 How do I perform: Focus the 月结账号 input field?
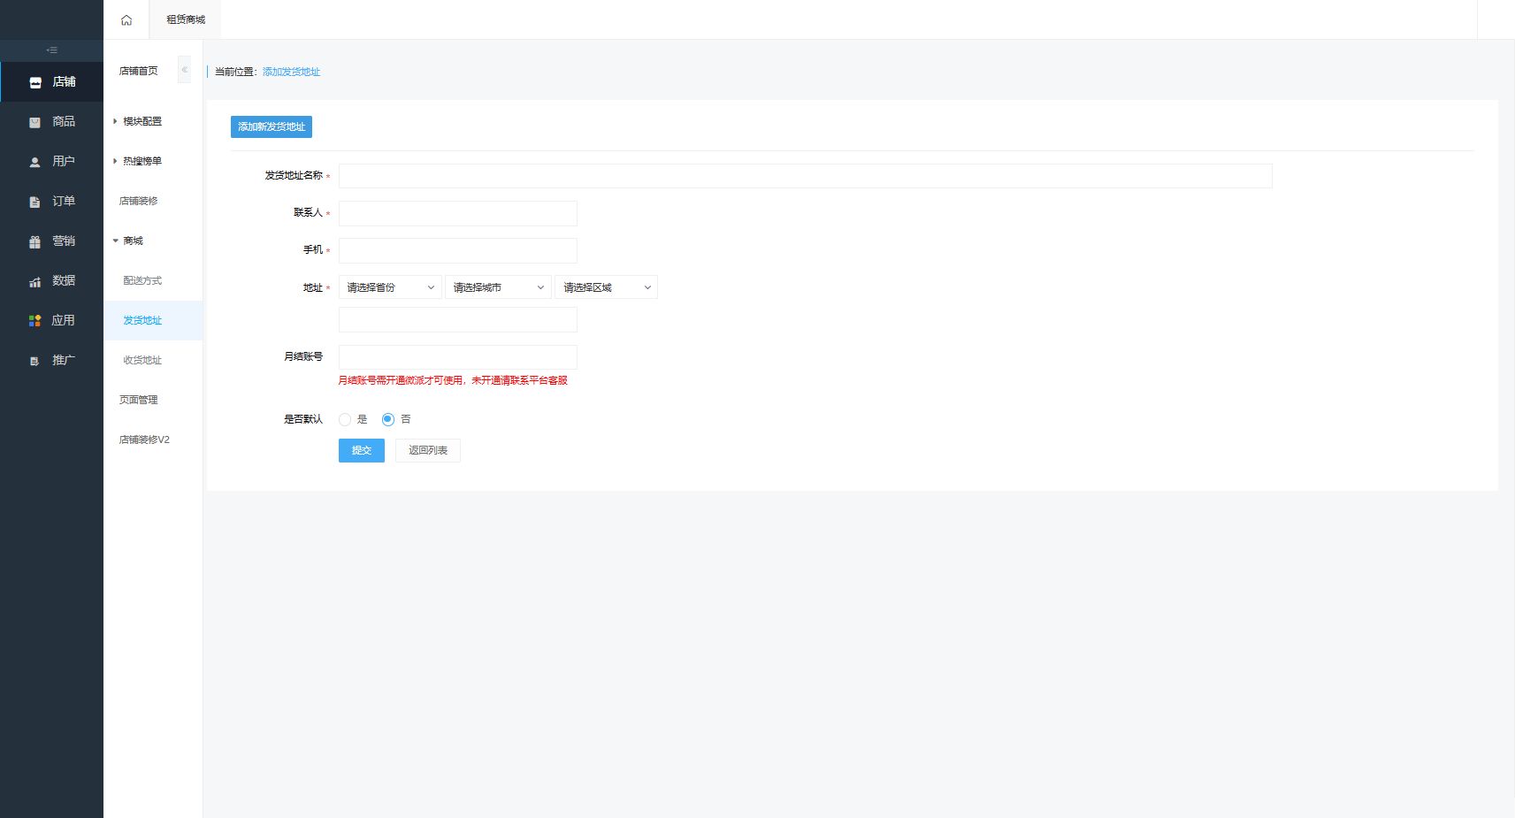[x=458, y=356]
